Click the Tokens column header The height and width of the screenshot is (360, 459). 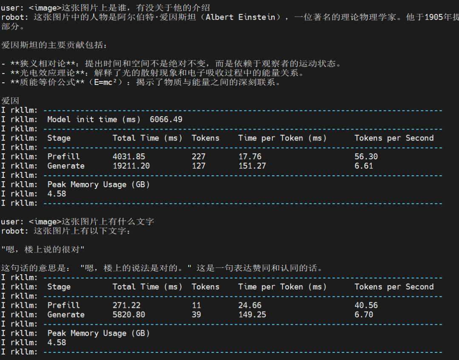pos(205,138)
